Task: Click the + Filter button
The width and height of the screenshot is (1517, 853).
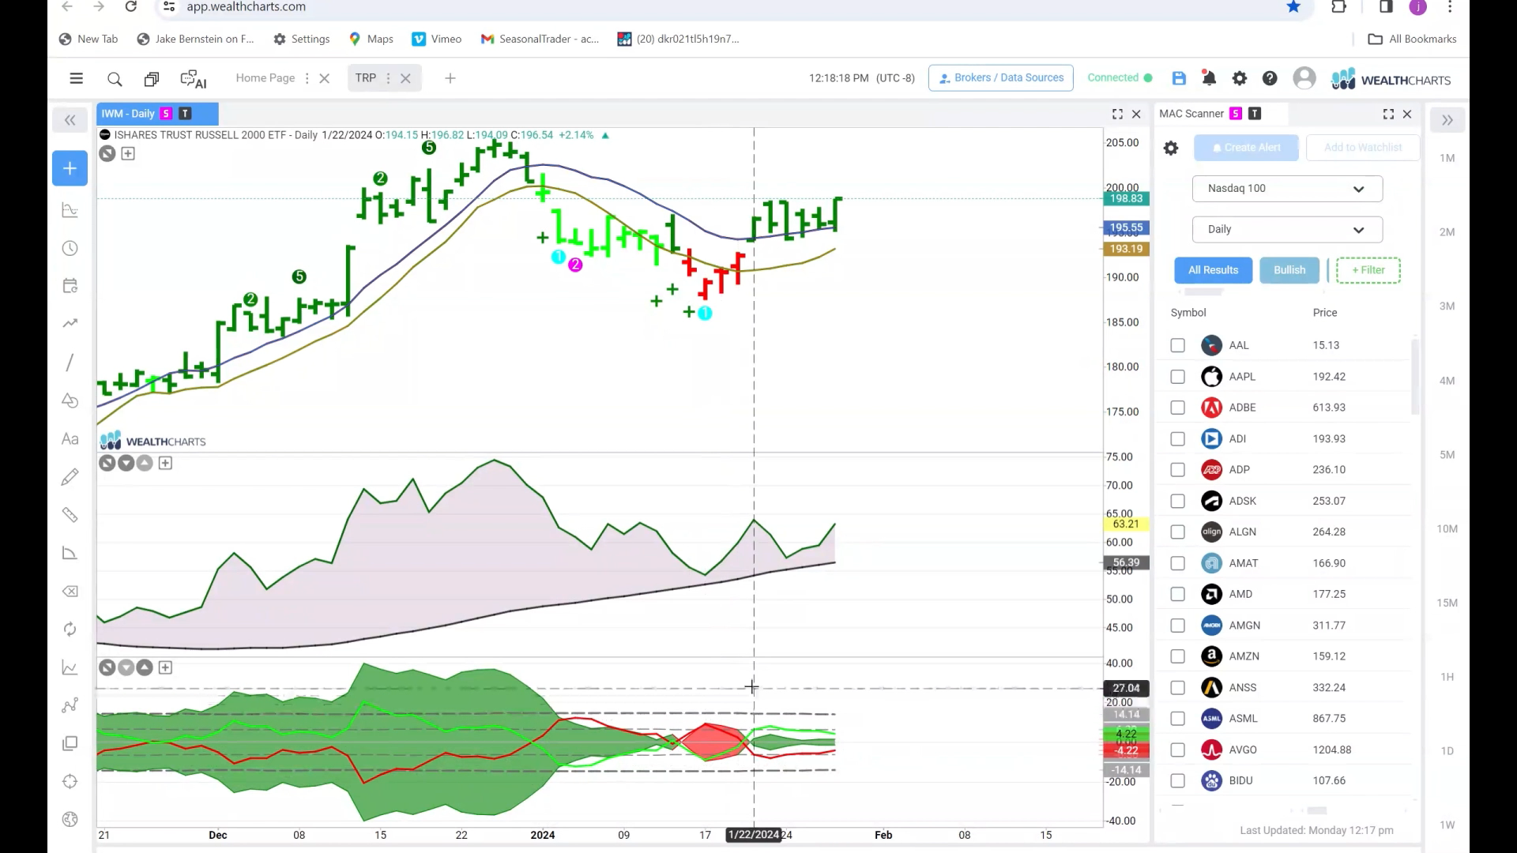Action: [1368, 270]
